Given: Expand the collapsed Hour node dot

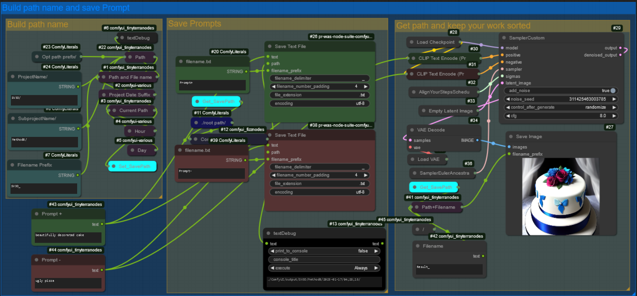Looking at the screenshot, I should click(129, 131).
